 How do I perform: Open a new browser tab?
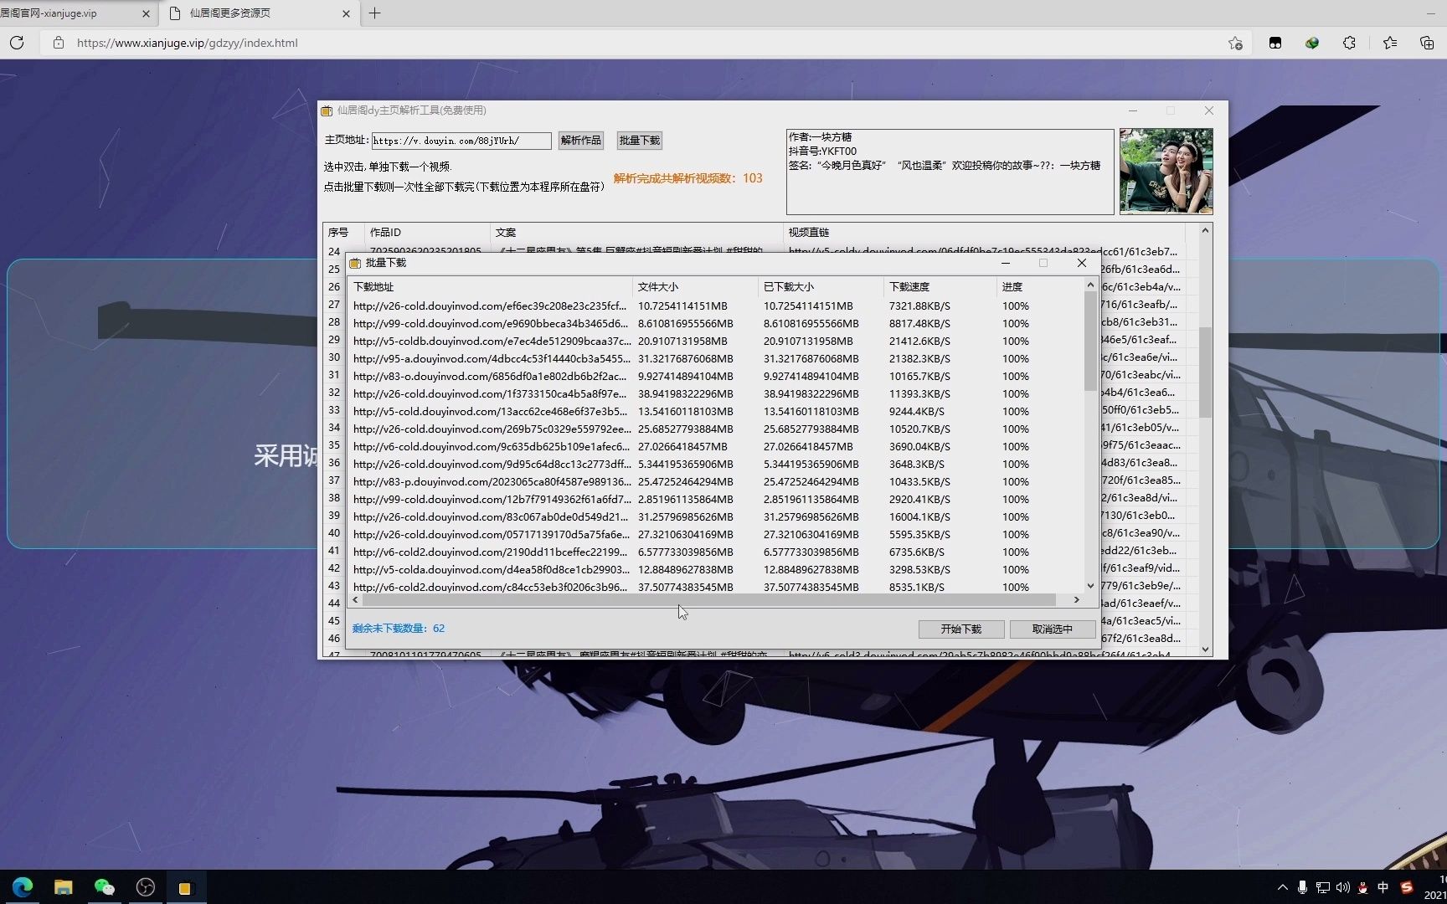click(374, 13)
